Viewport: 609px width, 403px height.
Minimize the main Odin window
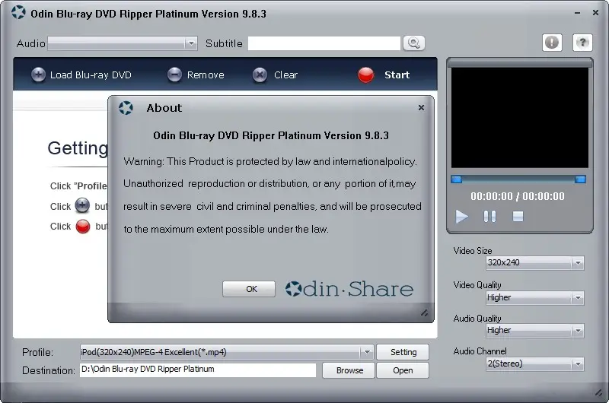pos(578,13)
